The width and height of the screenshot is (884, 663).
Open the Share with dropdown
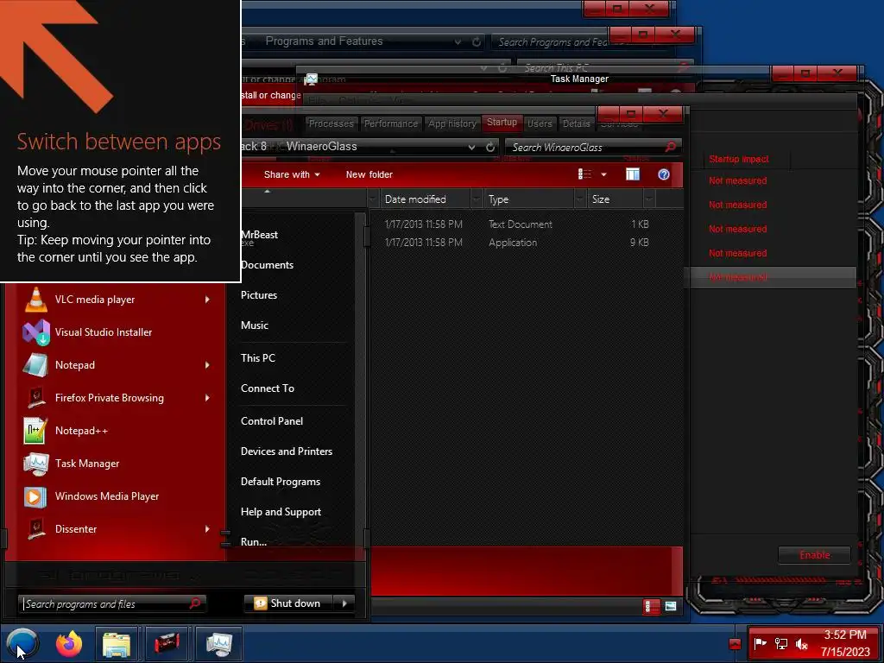[292, 174]
